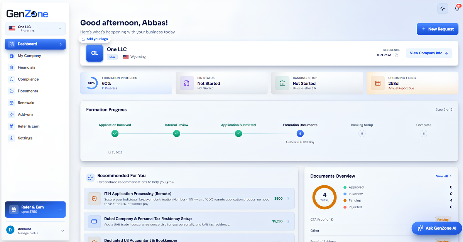This screenshot has height=242, width=463.
Task: Click the Renewals calendar icon
Action: coord(12,103)
